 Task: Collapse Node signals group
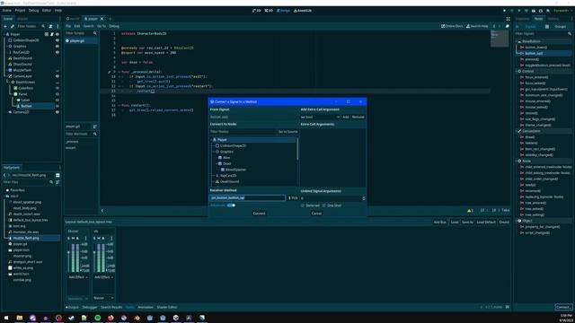[517, 161]
